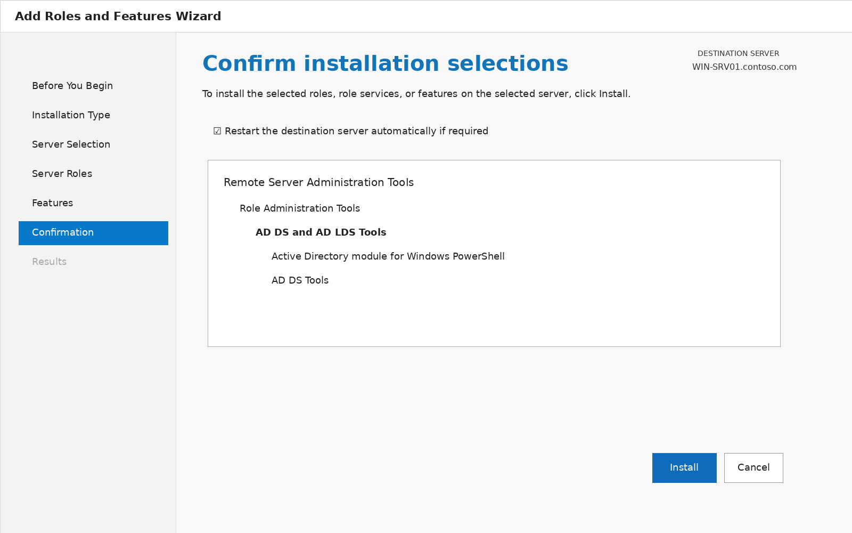Select Role Administration Tools entry

(300, 208)
